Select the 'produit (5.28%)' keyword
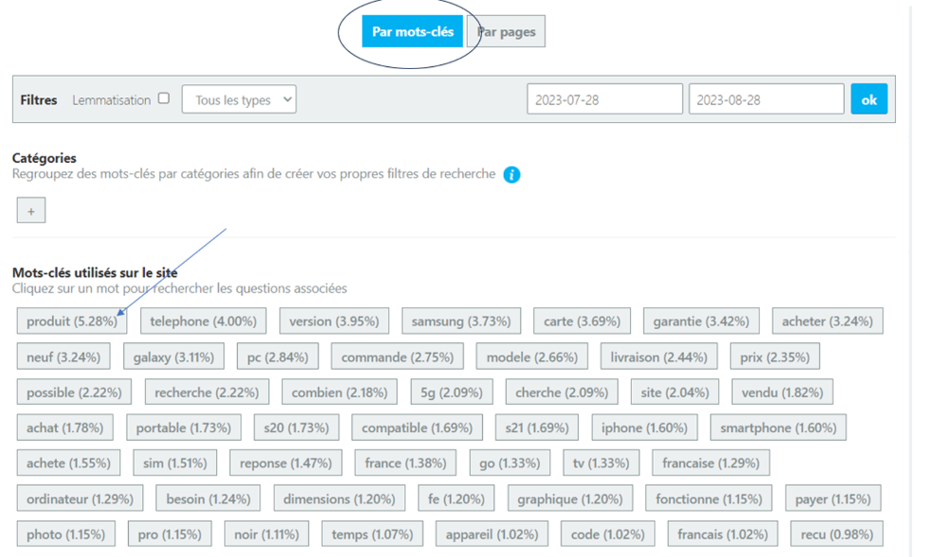The width and height of the screenshot is (932, 557). (x=72, y=322)
